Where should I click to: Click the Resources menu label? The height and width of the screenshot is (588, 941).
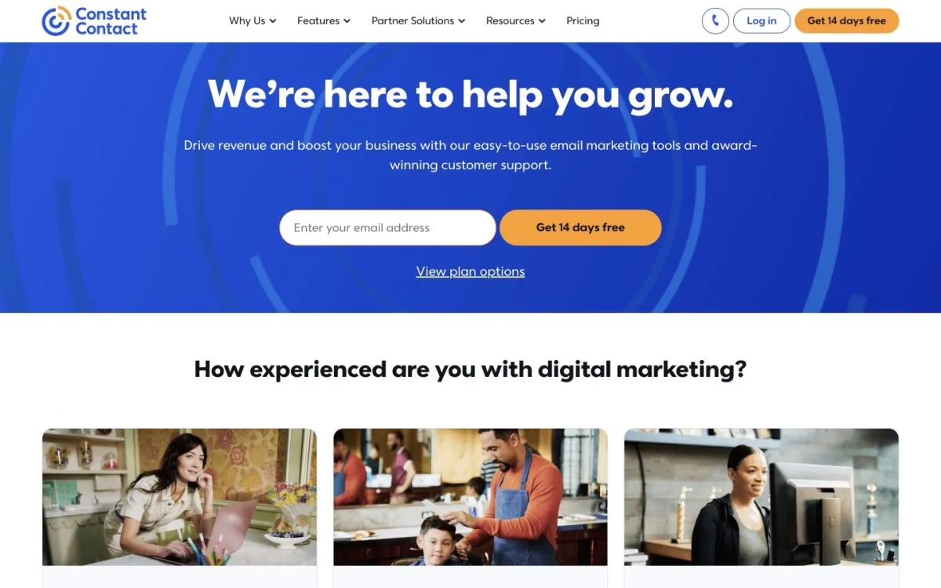point(510,21)
